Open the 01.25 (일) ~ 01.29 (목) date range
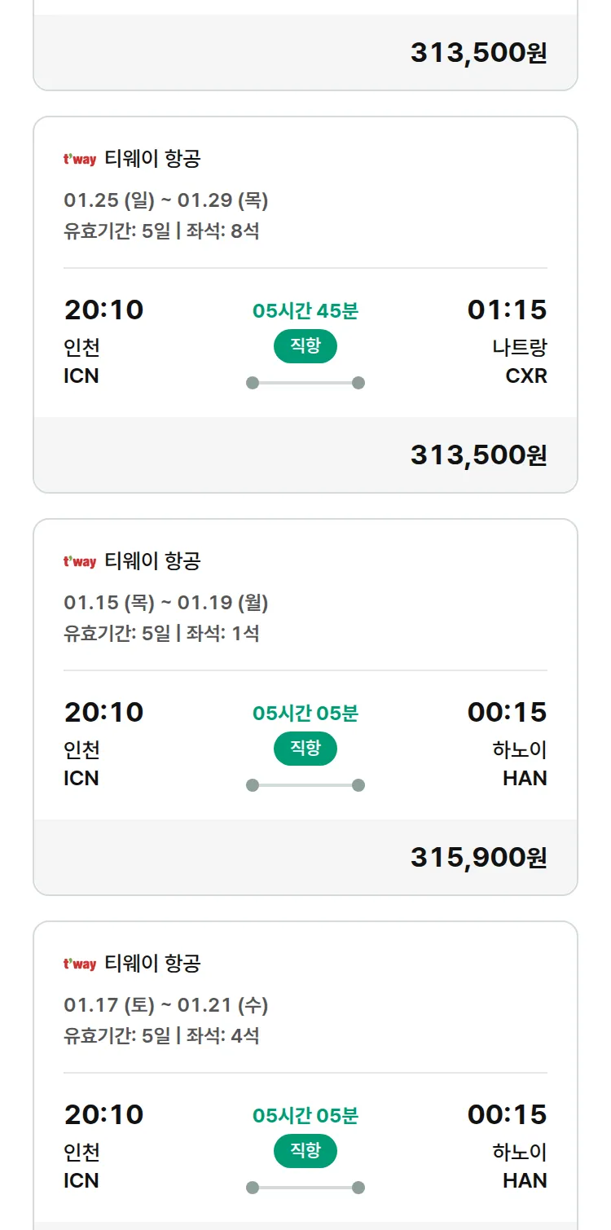This screenshot has height=1230, width=611. point(166,200)
